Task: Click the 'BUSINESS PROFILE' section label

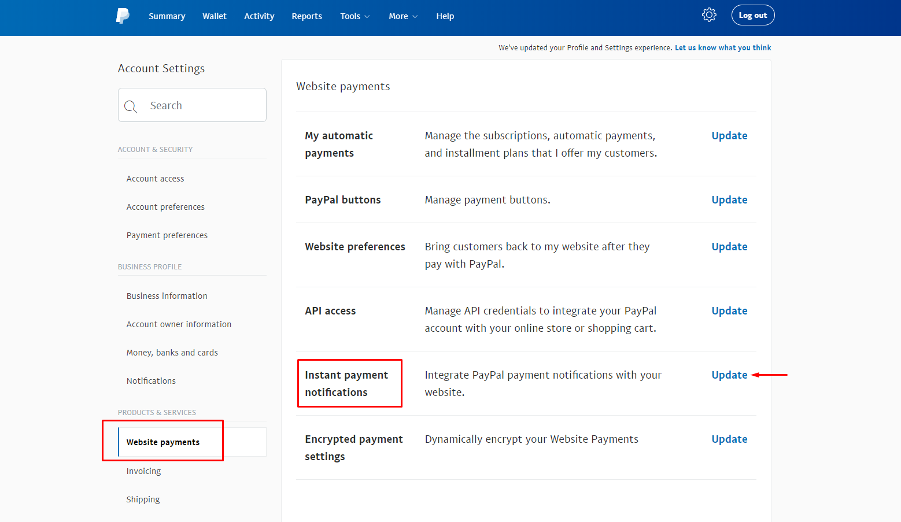Action: click(x=150, y=267)
